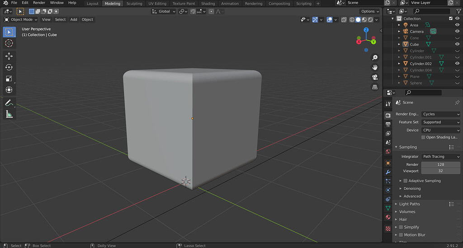Expand the Volumes panel
Viewport: 463px width, 248px height.
coord(396,212)
